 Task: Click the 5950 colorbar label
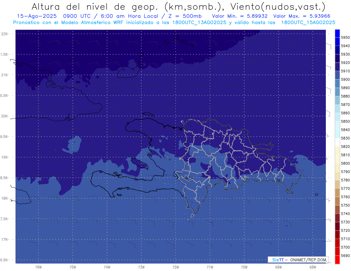pos(345,37)
